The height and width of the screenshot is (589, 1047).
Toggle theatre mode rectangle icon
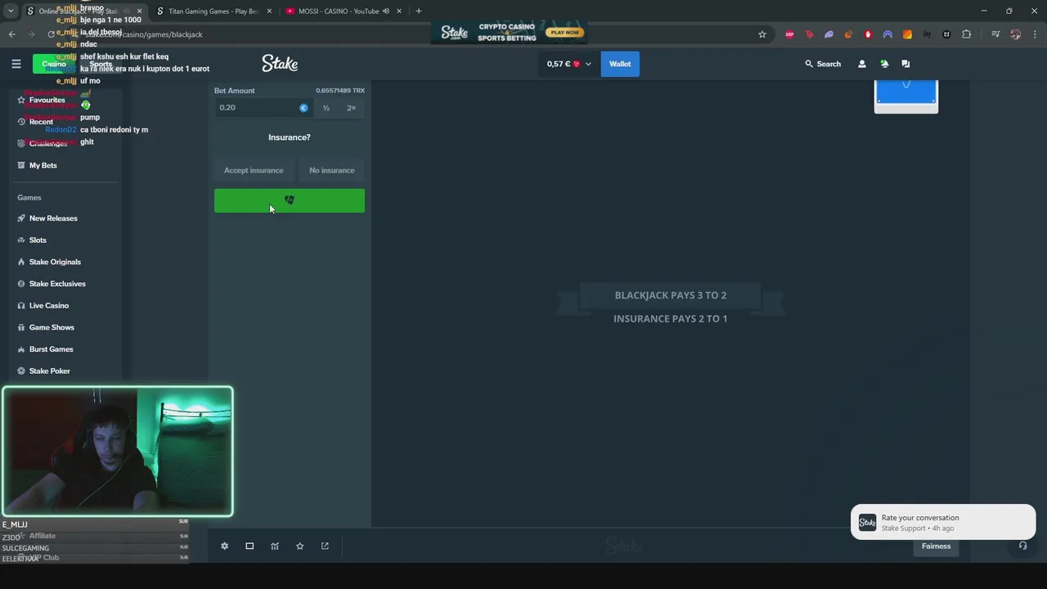point(249,546)
